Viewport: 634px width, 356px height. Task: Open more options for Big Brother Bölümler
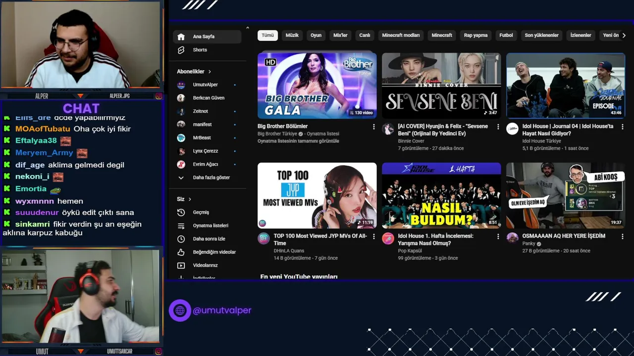(373, 127)
